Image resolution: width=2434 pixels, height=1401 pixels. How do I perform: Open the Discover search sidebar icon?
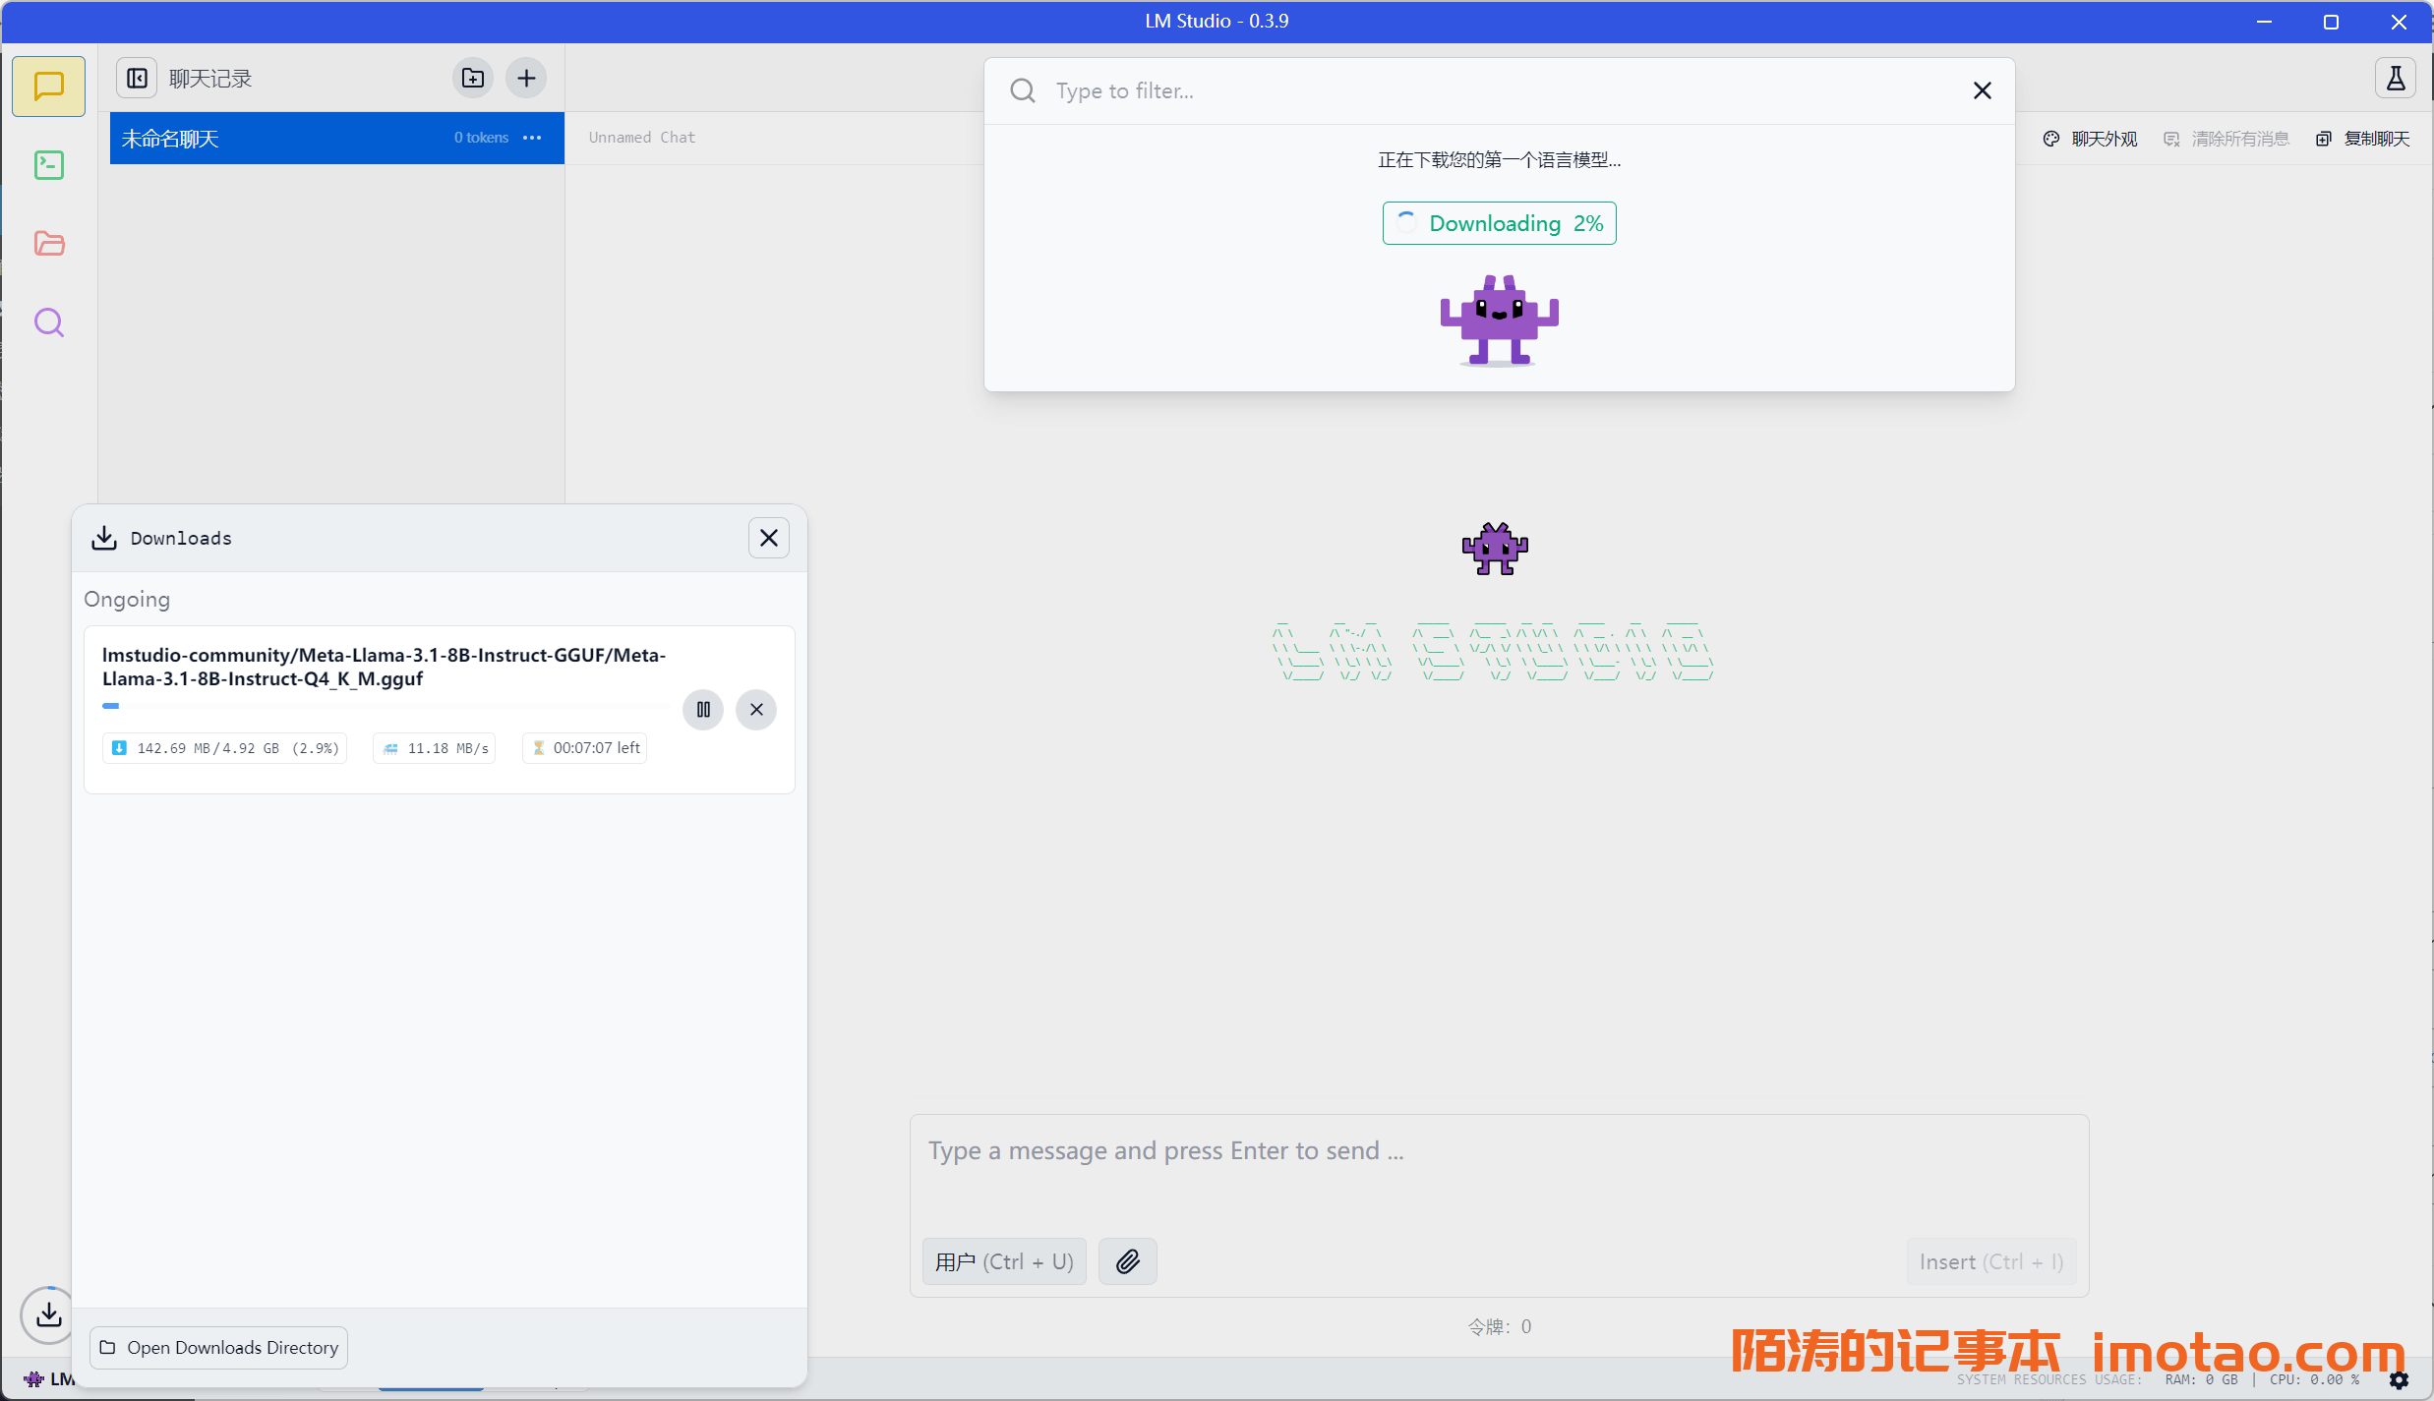pyautogui.click(x=48, y=322)
